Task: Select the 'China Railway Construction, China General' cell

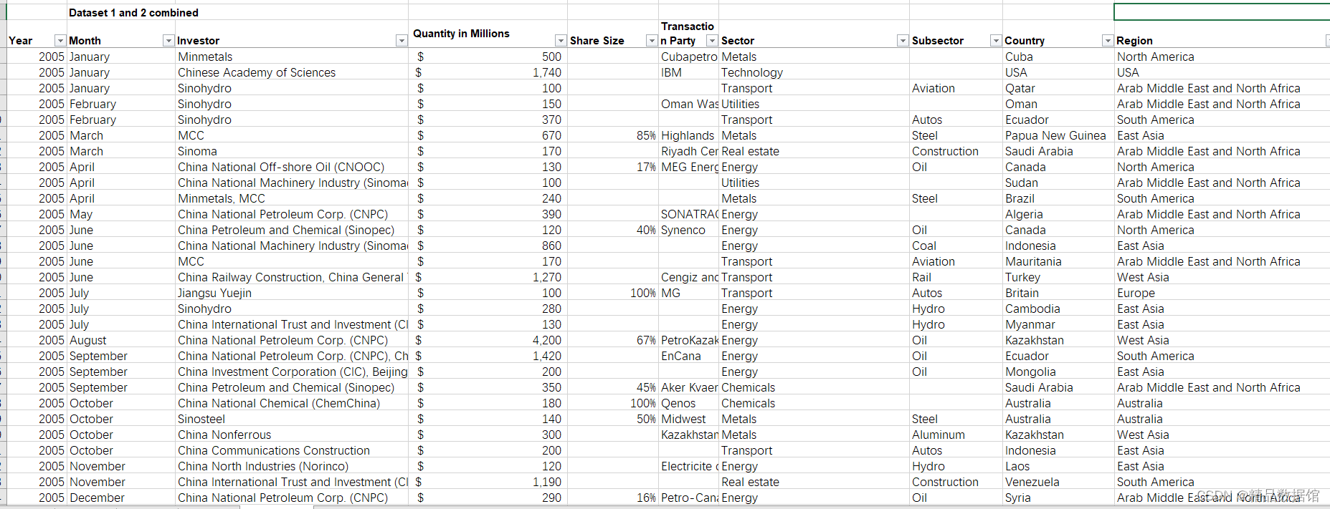Action: [292, 277]
